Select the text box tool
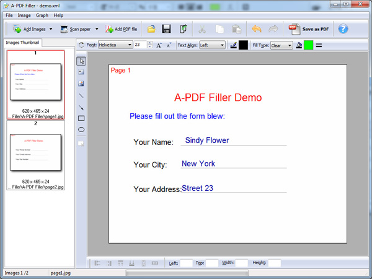 tap(81, 72)
